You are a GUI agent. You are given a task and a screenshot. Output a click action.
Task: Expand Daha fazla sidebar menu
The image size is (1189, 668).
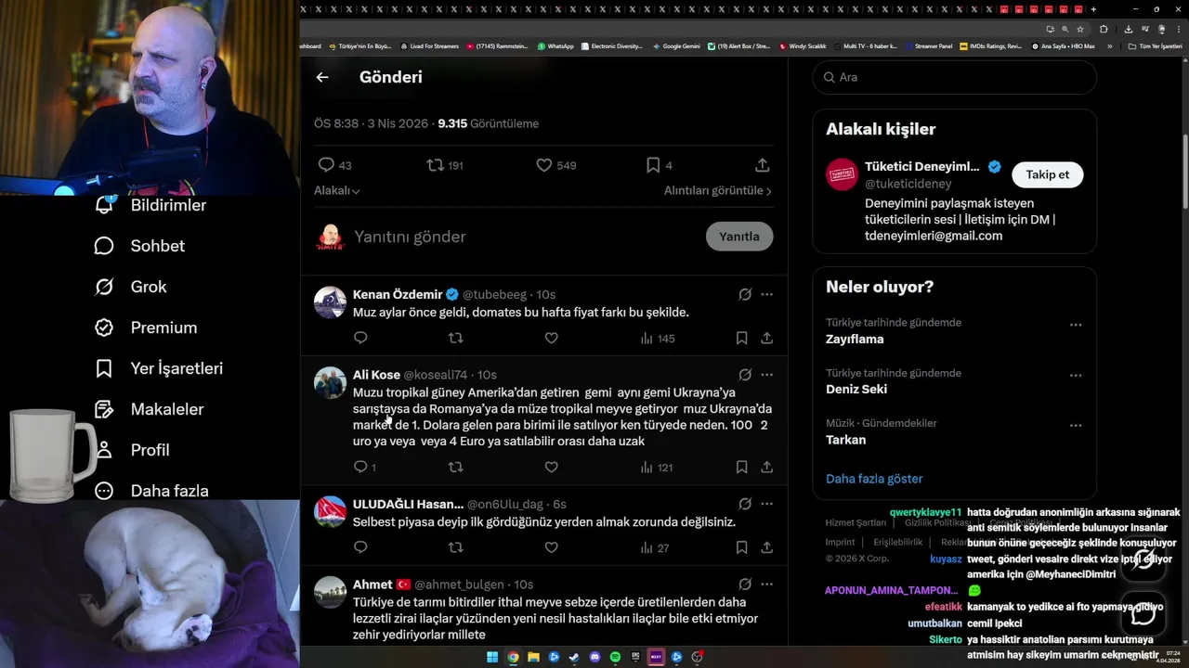[151, 491]
